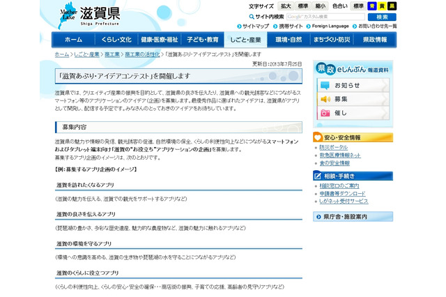The height and width of the screenshot is (297, 446).
Task: Open the お知らせ sidebar button
Action: pyautogui.click(x=353, y=85)
